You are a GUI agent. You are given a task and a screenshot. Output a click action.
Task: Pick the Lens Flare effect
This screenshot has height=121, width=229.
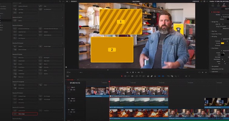tap(25, 9)
